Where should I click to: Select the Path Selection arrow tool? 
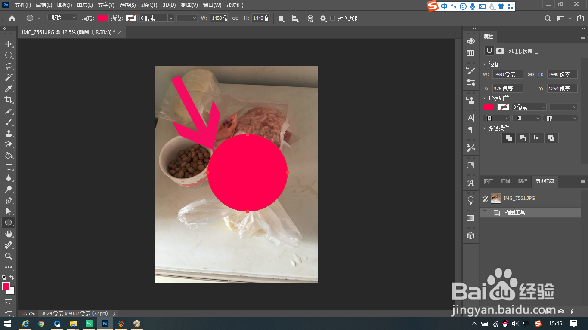tap(8, 211)
